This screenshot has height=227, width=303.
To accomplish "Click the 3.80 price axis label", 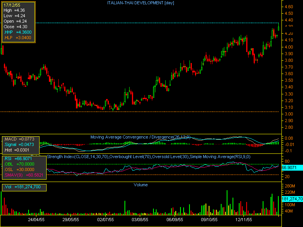I will point(289,60).
